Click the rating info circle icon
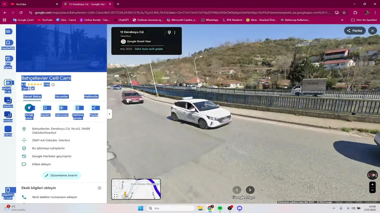Viewport: 380px width, 213px height. [x=53, y=85]
